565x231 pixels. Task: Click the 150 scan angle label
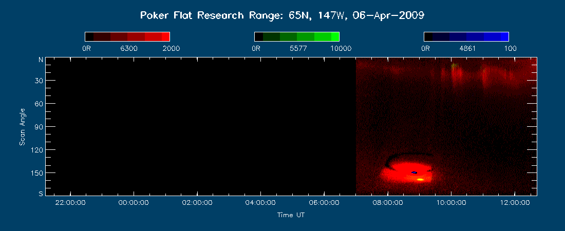point(36,172)
